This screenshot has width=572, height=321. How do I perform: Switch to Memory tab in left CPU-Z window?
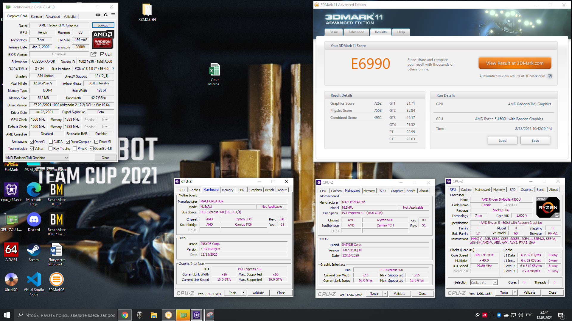point(228,190)
